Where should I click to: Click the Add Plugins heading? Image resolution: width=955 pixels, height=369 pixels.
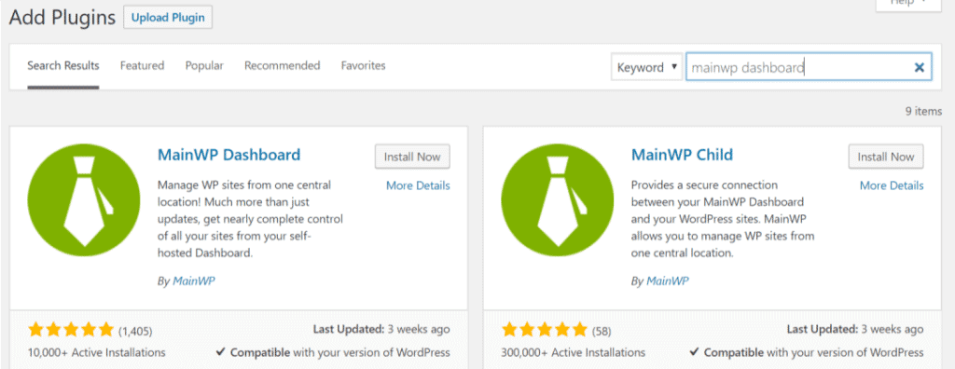coord(62,18)
